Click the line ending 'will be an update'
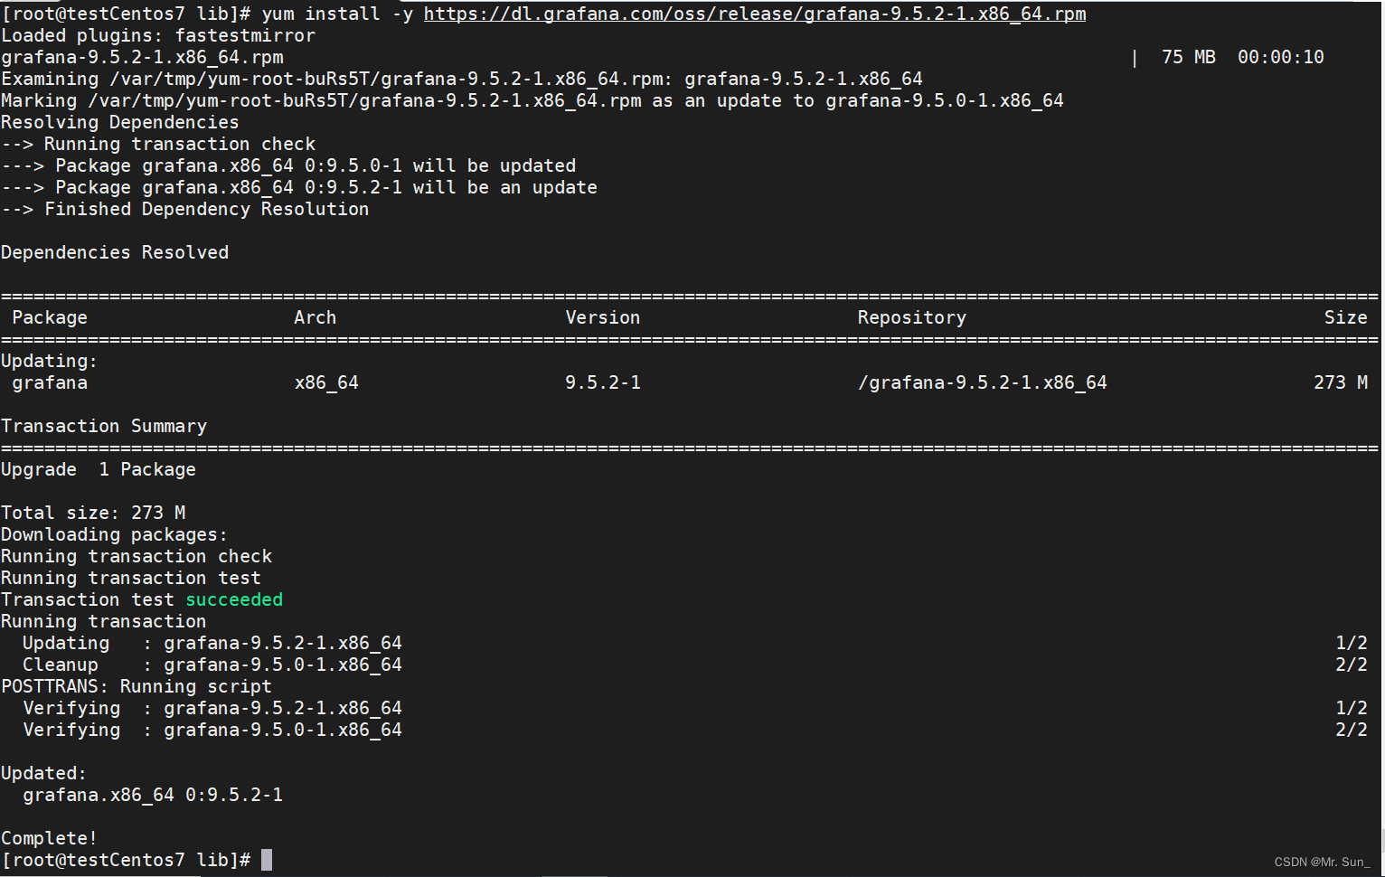Image resolution: width=1385 pixels, height=877 pixels. click(x=299, y=187)
